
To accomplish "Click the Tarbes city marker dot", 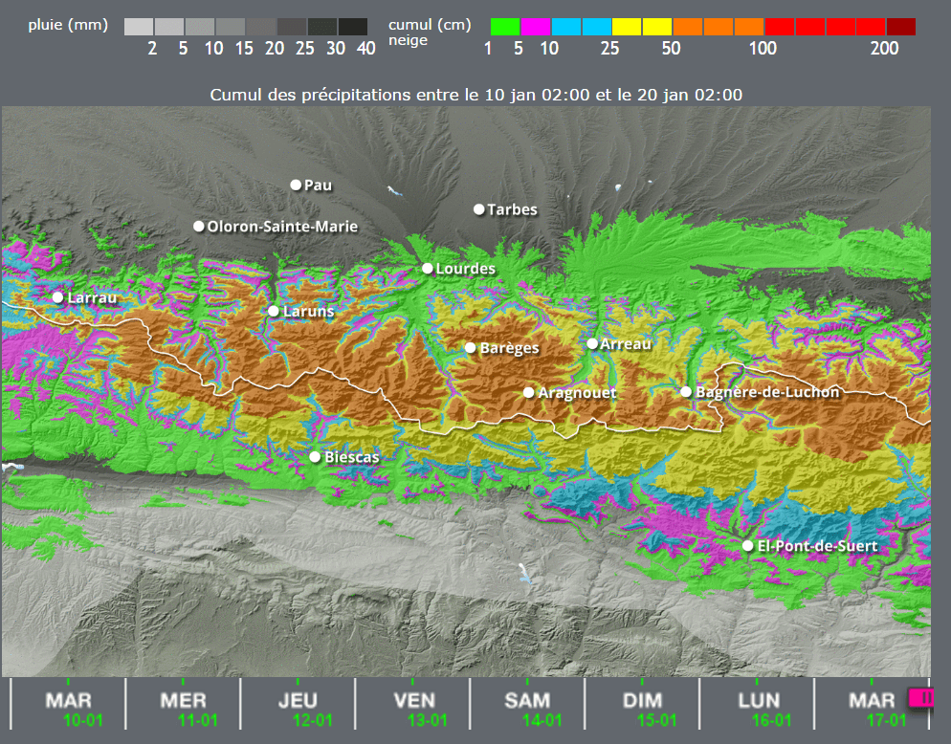I will click(479, 209).
